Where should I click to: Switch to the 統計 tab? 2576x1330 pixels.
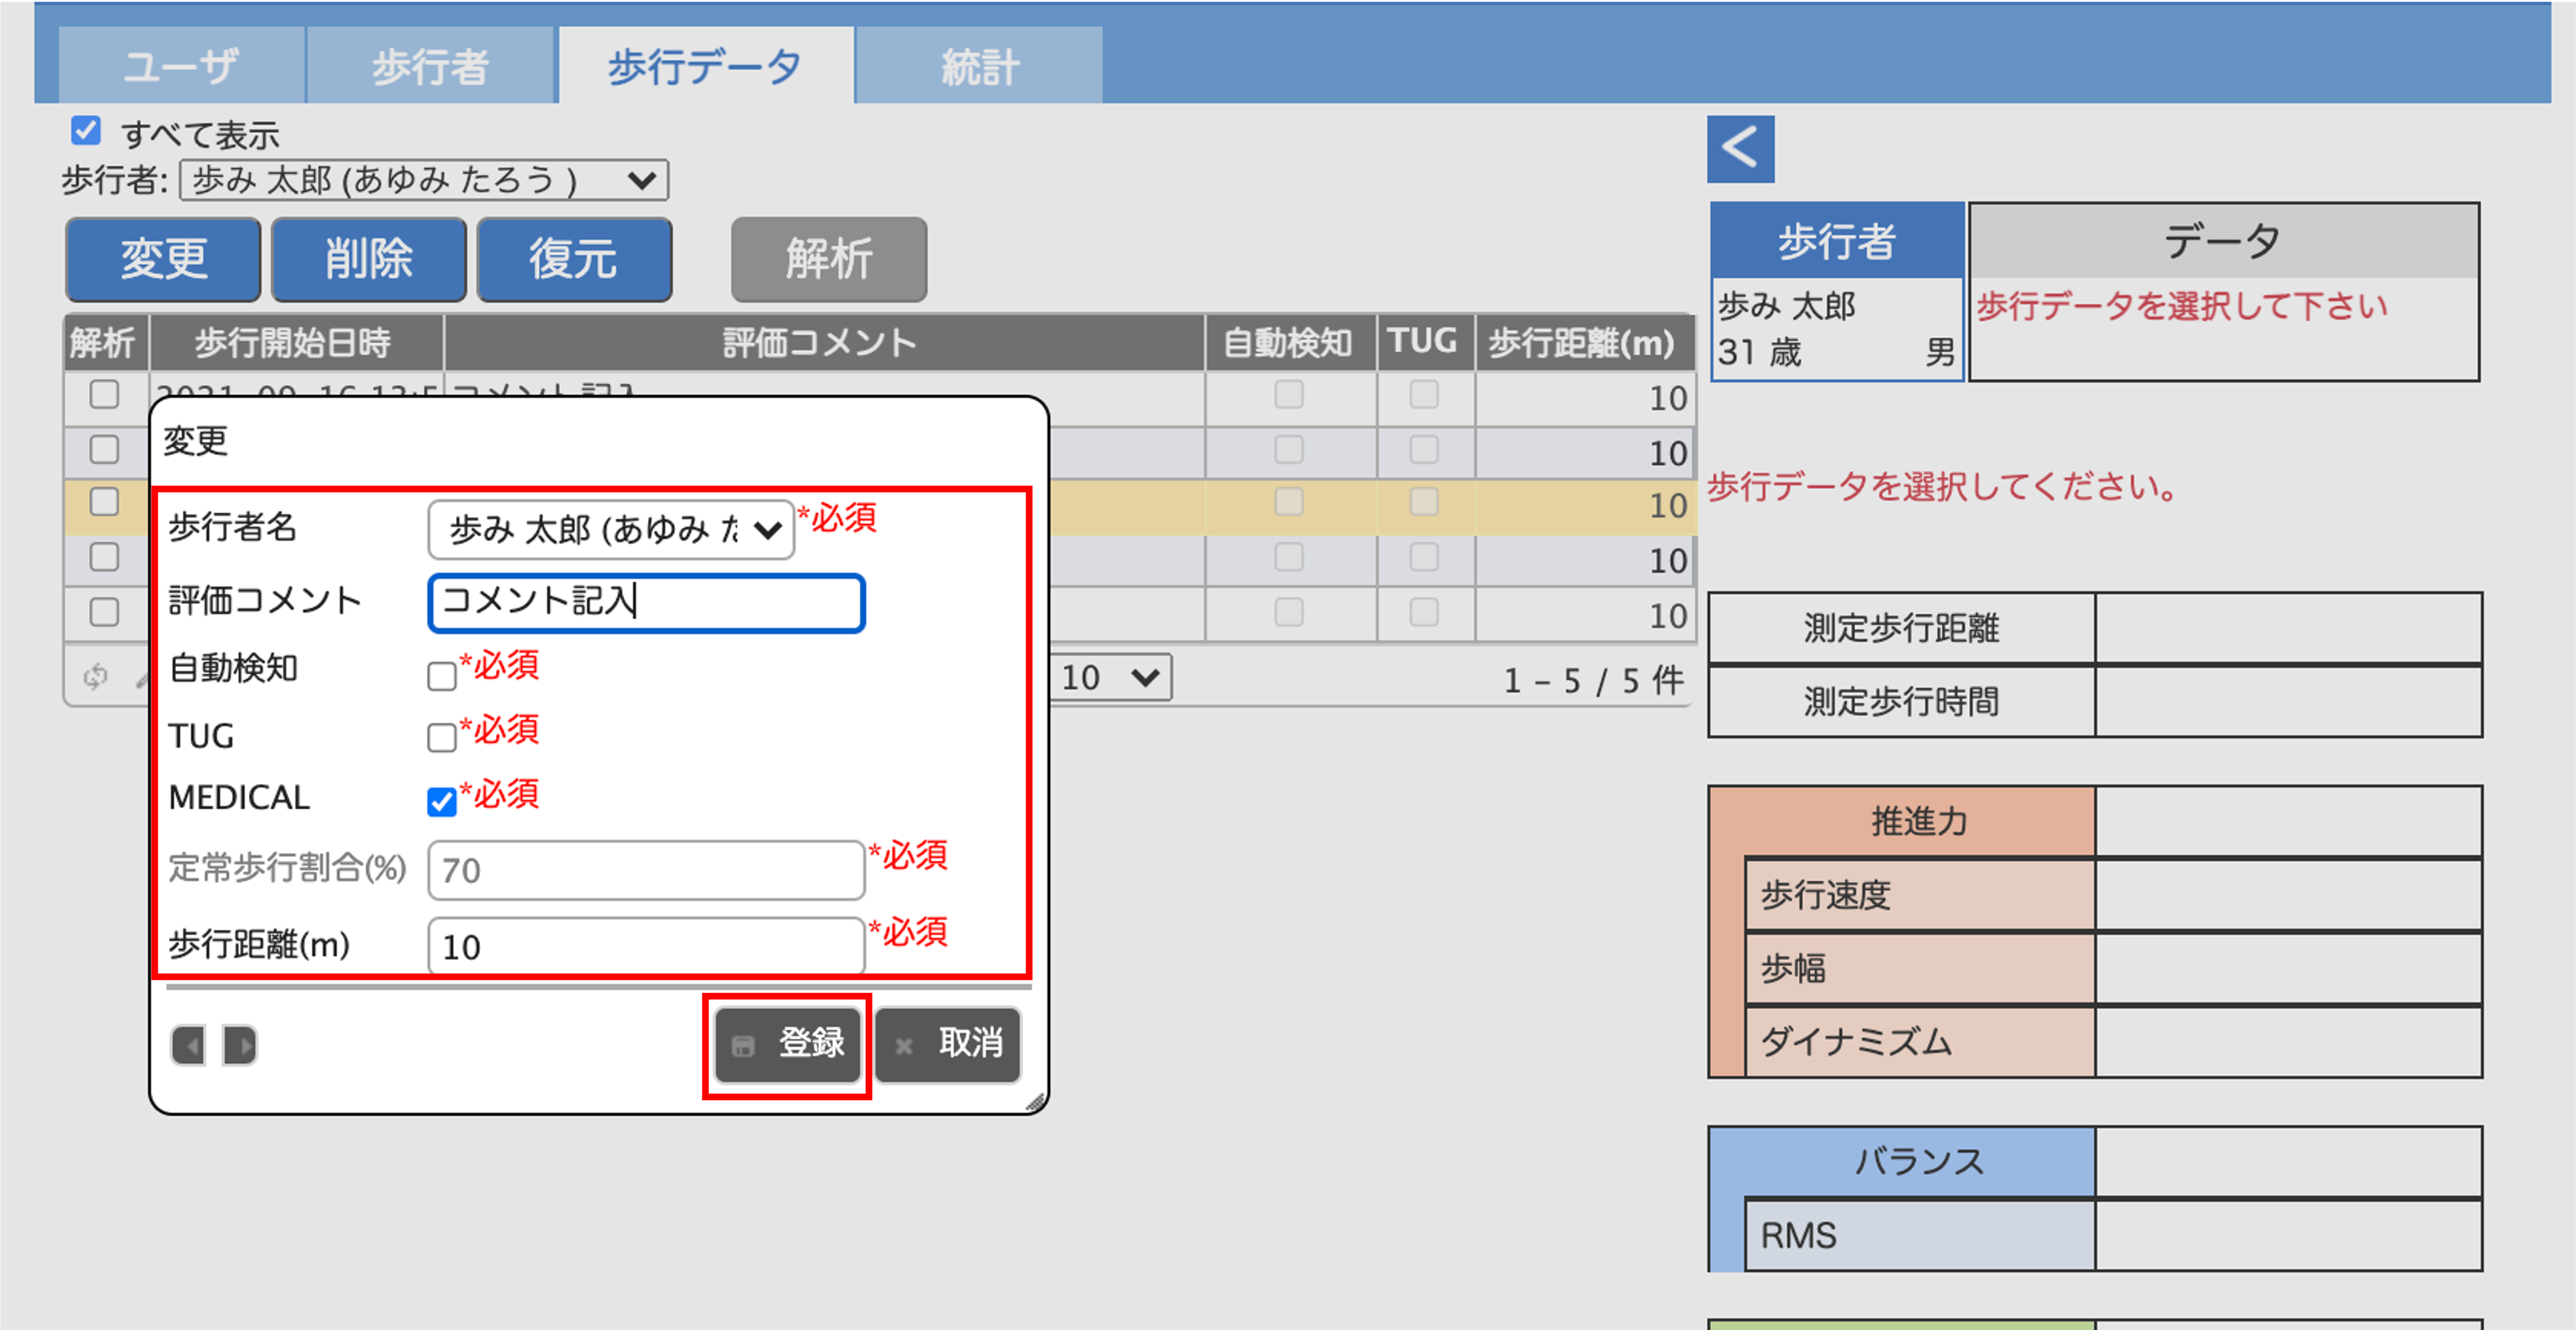[979, 66]
